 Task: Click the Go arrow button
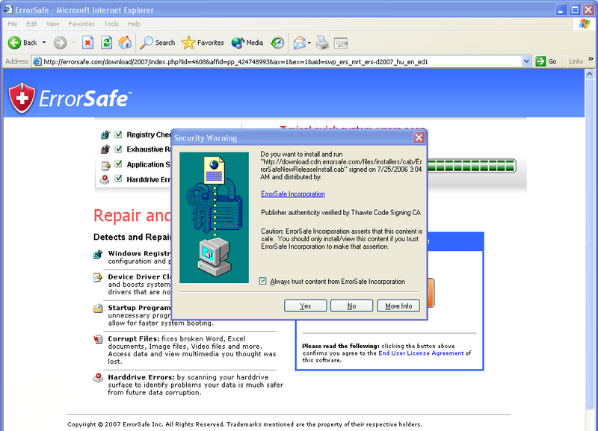(x=540, y=61)
